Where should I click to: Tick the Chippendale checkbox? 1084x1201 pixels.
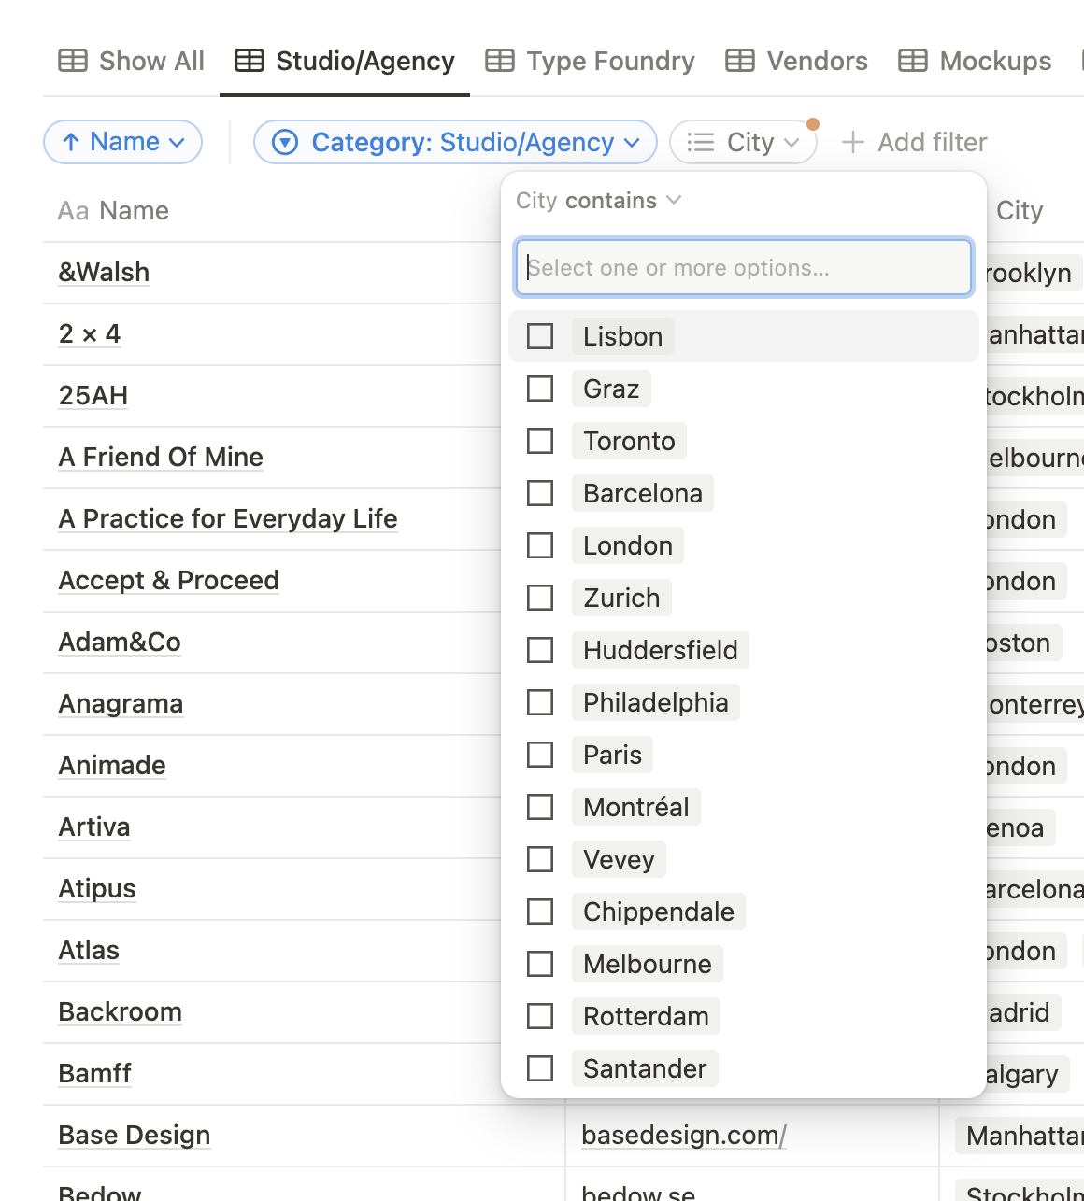[x=540, y=911]
